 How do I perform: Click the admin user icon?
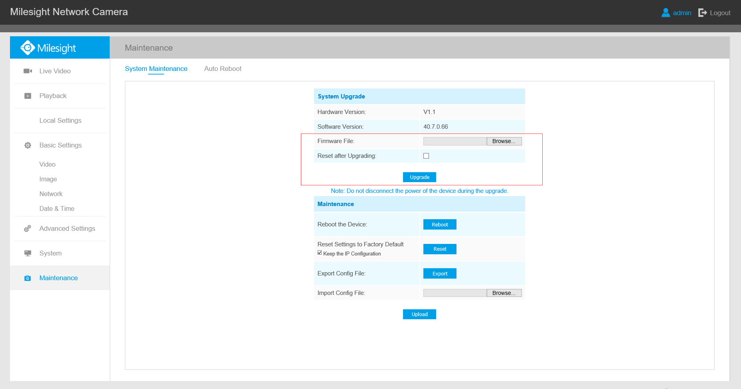point(666,13)
